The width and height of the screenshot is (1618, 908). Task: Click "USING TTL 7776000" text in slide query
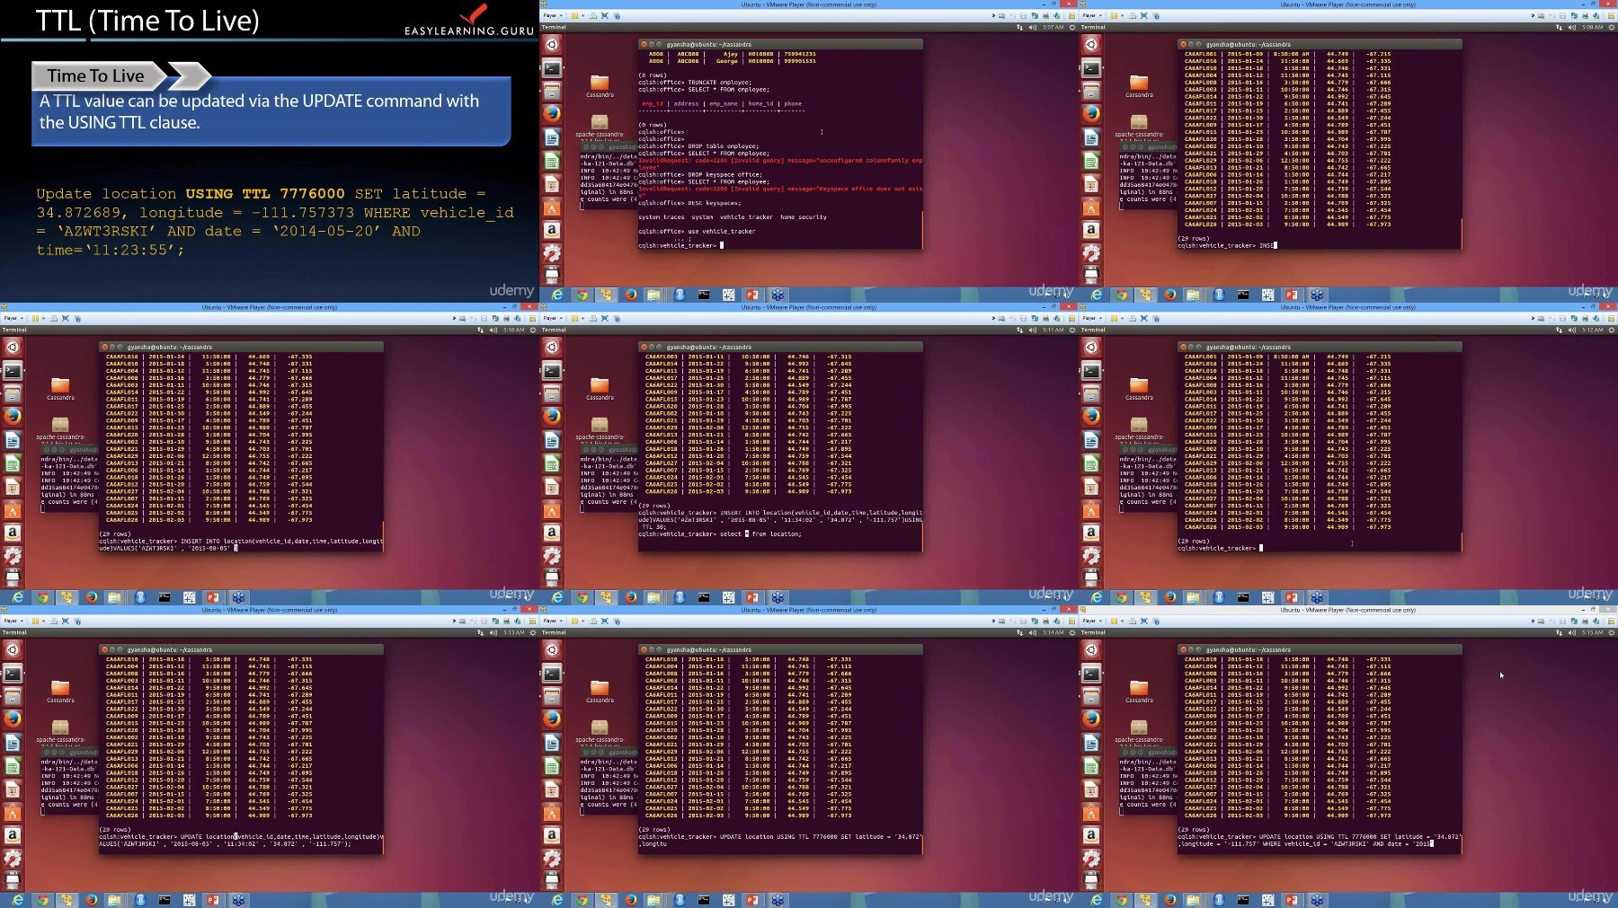(265, 193)
